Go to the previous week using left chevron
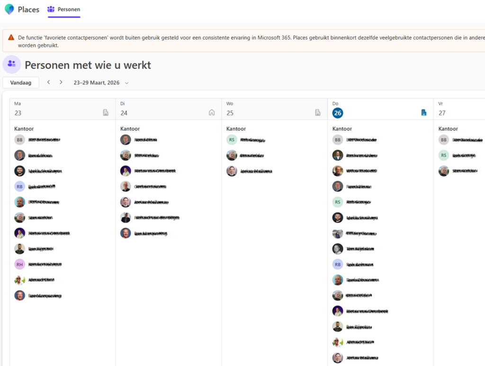This screenshot has width=485, height=366. pos(48,82)
